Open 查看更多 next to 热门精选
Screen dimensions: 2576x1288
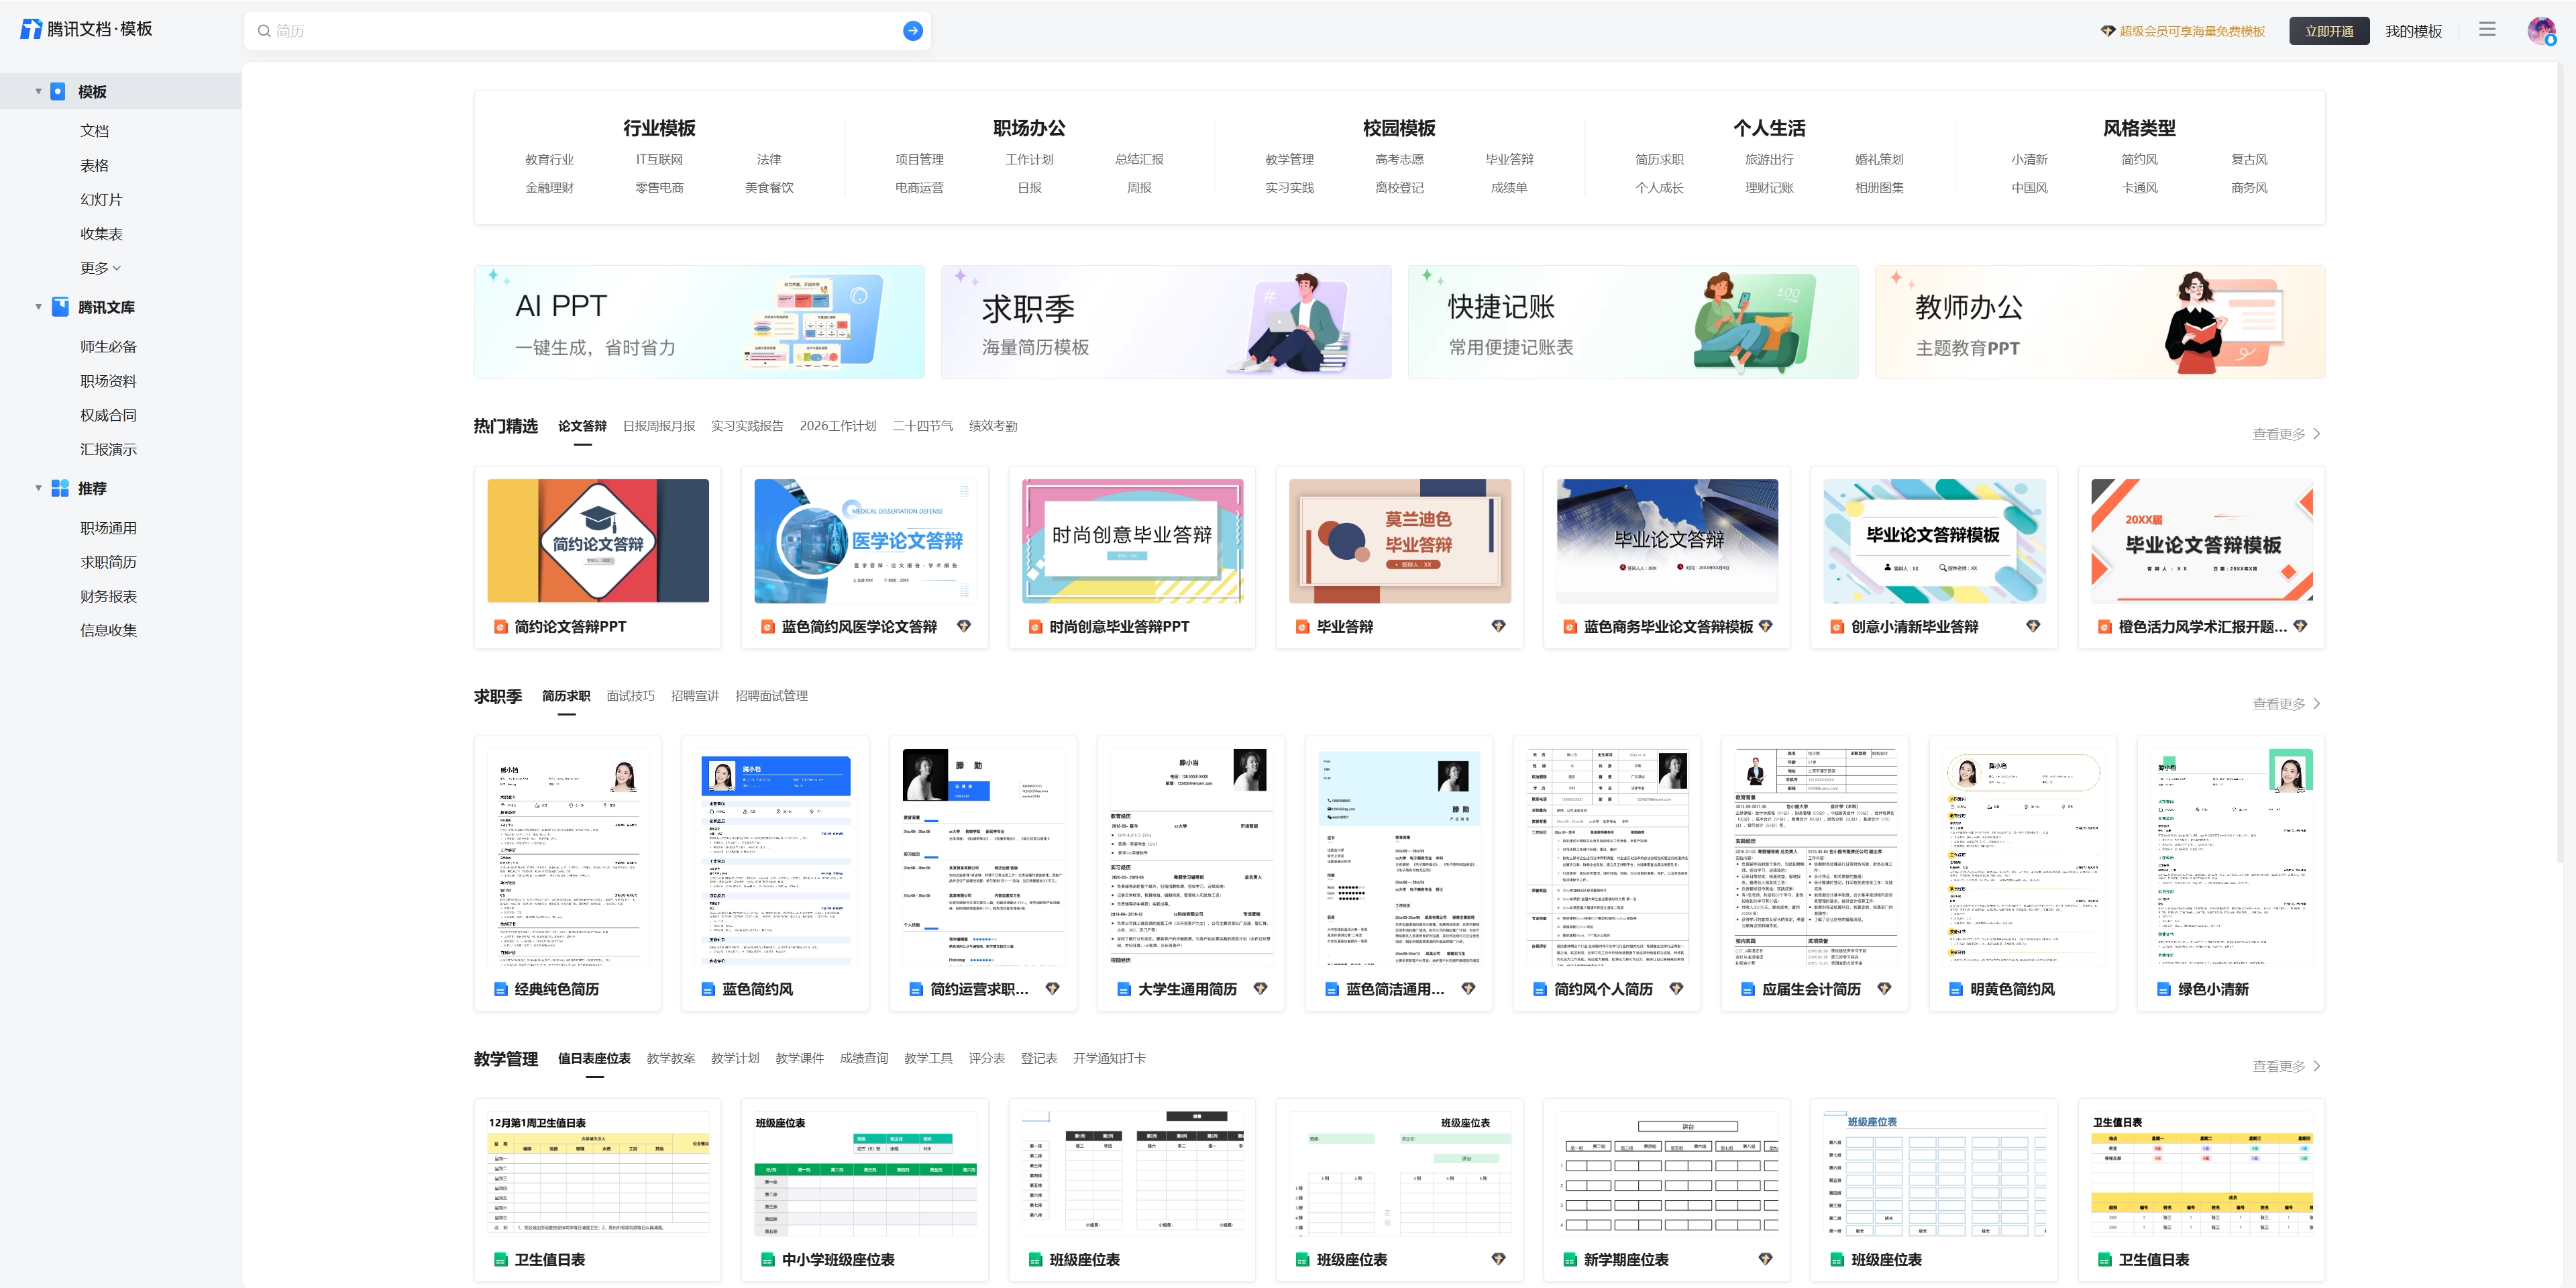(x=2283, y=434)
